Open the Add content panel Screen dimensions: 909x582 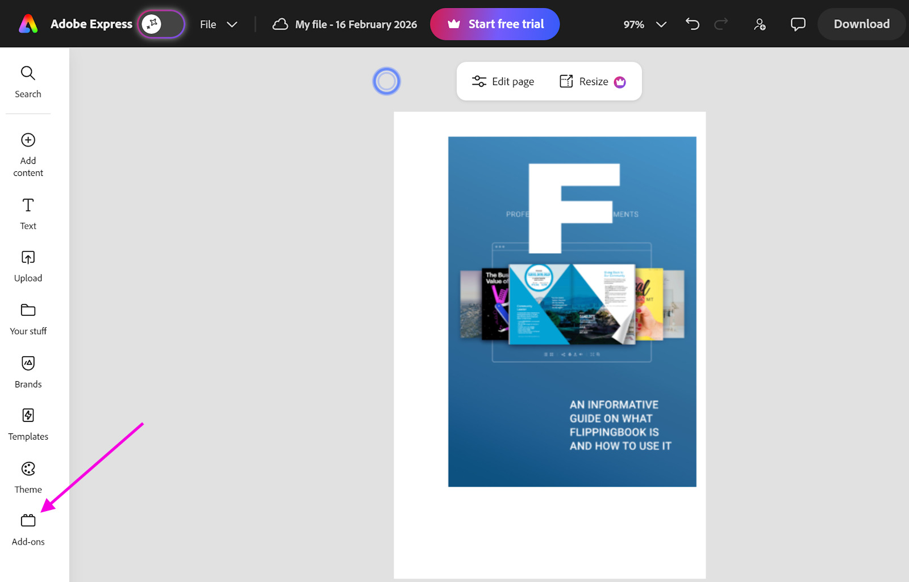(x=28, y=154)
